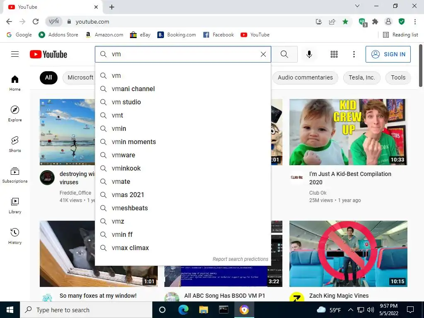
Task: Click the VPN badge in address bar
Action: coord(53,22)
